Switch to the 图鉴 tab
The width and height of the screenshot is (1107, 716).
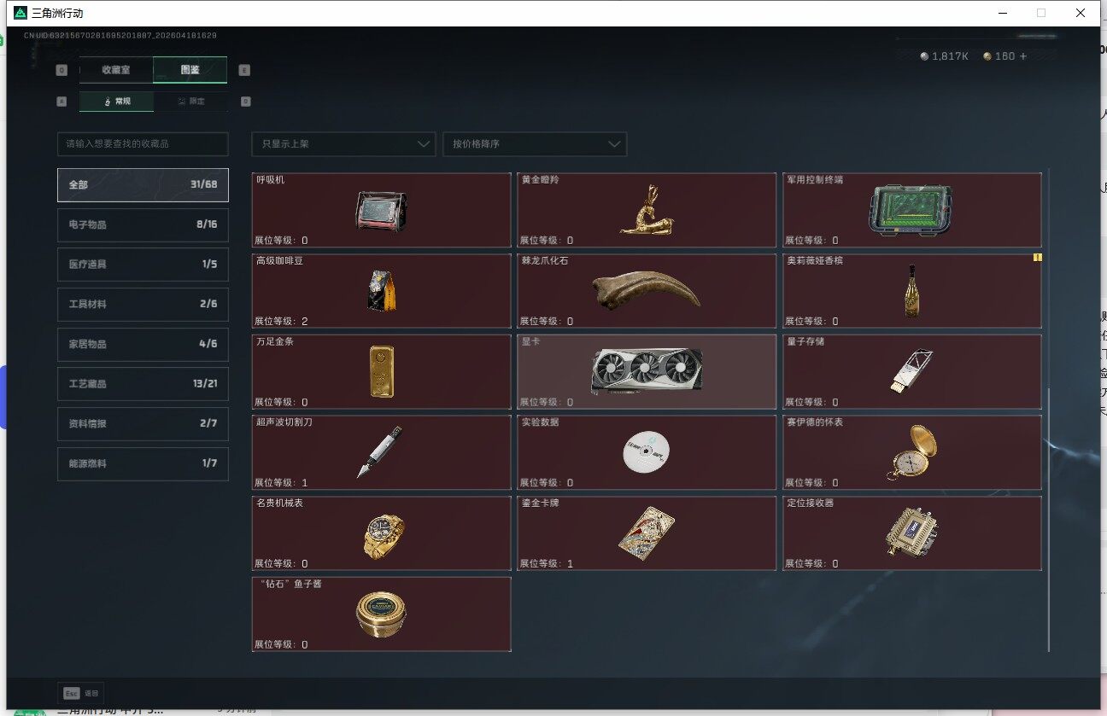coord(190,70)
